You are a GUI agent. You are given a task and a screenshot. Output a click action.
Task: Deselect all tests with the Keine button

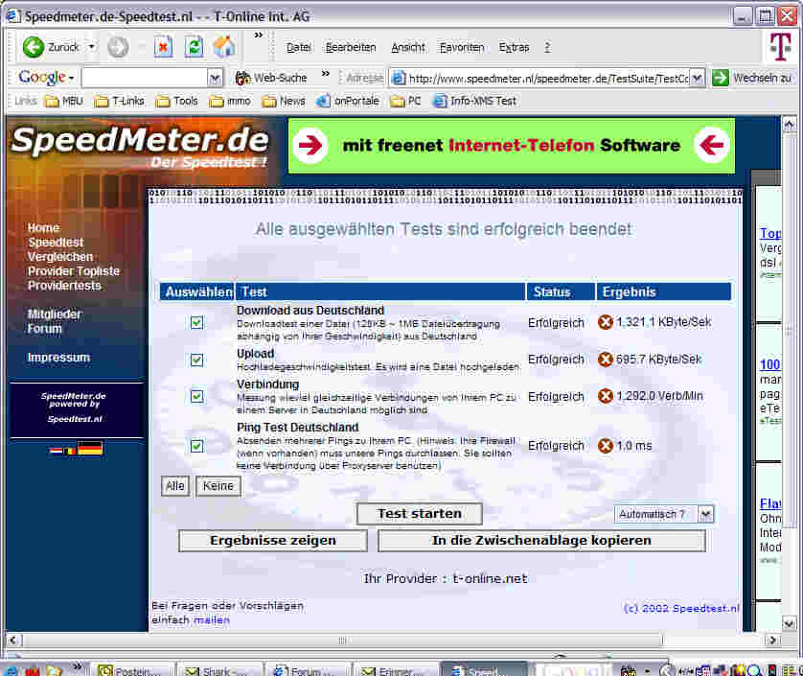(x=218, y=486)
